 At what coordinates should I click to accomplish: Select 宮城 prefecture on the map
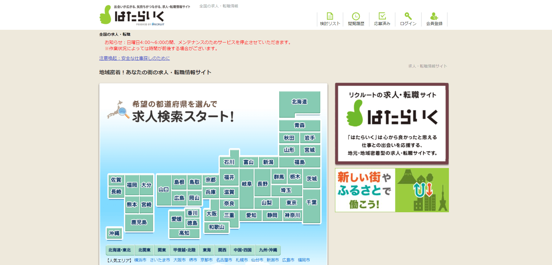(310, 150)
